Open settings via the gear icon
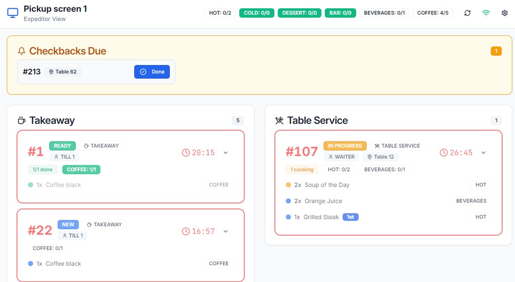The image size is (515, 282). (505, 13)
